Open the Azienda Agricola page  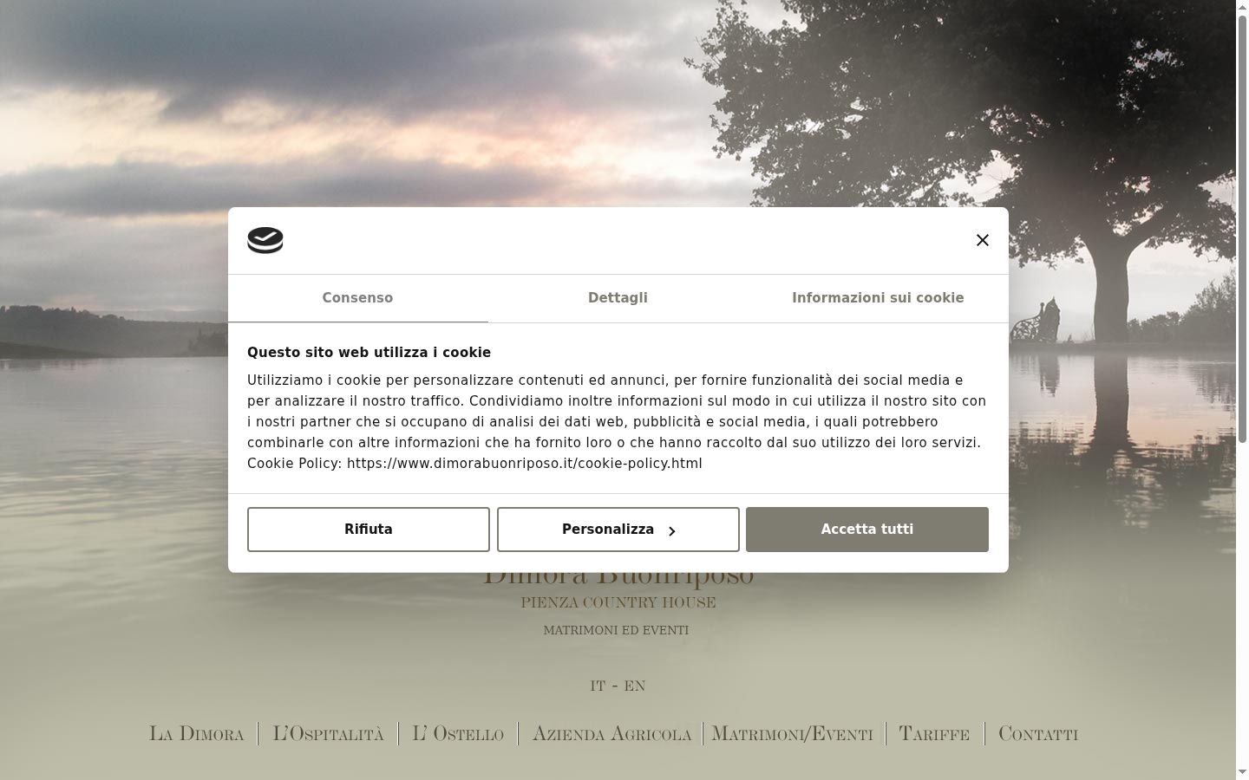click(x=611, y=734)
